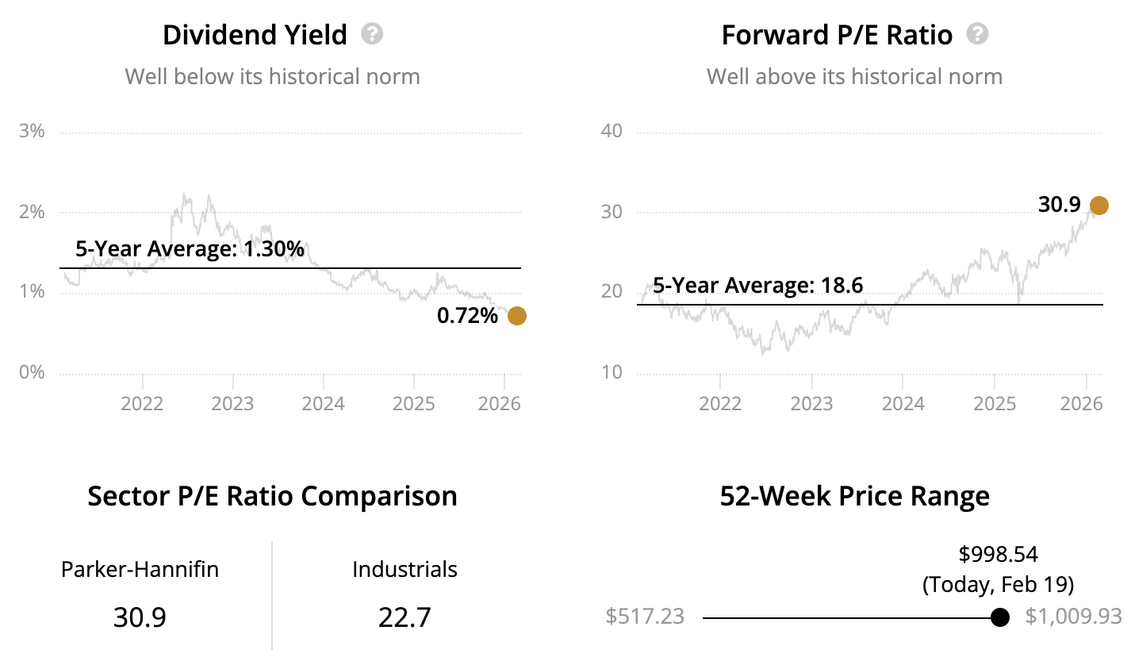The width and height of the screenshot is (1131, 665).
Task: Click the Forward P/E Ratio help icon
Action: [978, 34]
